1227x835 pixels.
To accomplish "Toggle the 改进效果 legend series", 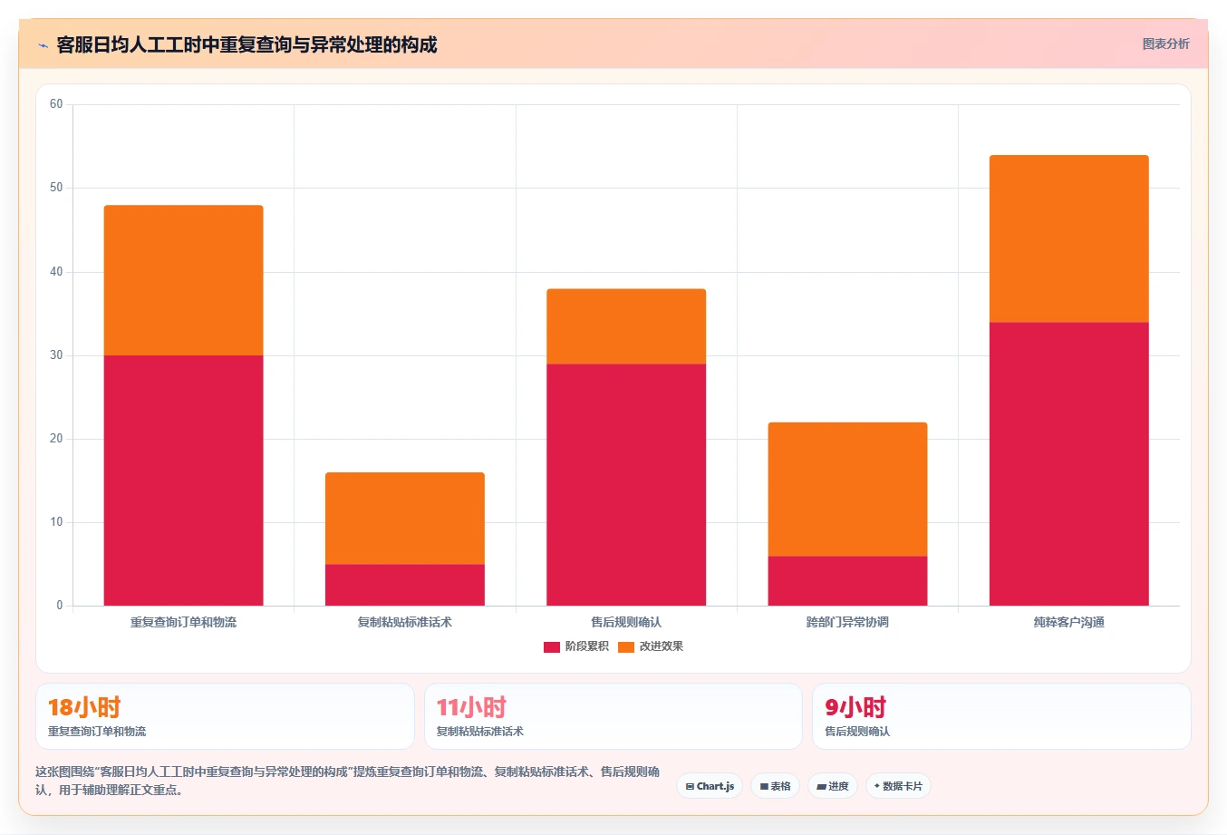I will [651, 646].
